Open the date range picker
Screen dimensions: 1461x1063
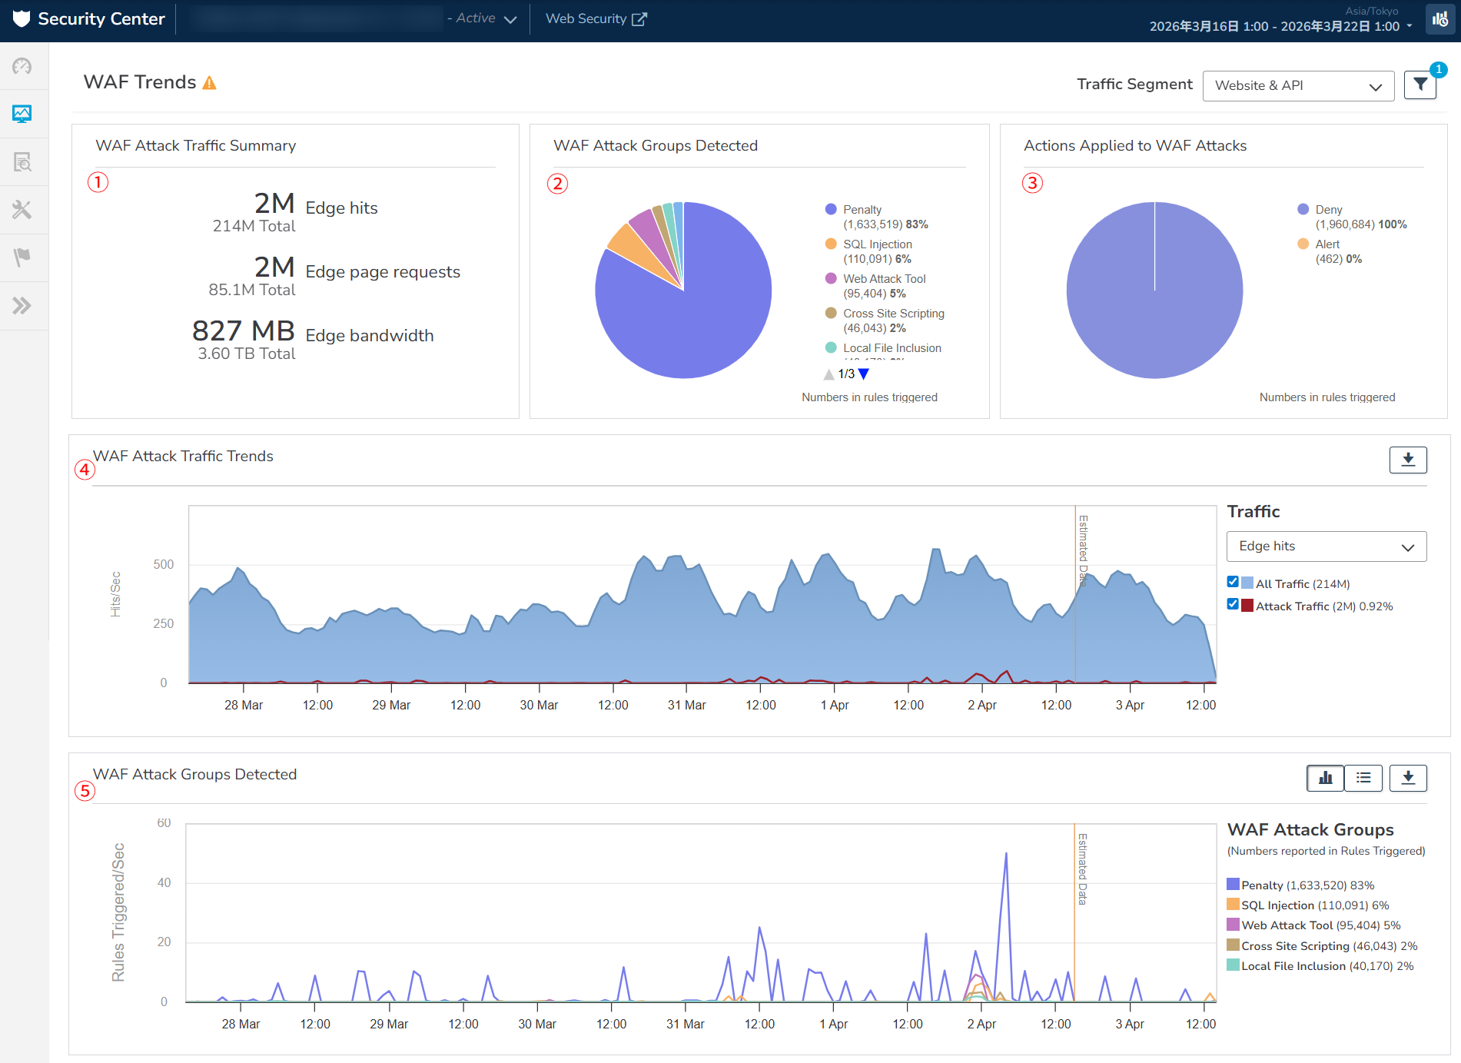coord(1280,27)
